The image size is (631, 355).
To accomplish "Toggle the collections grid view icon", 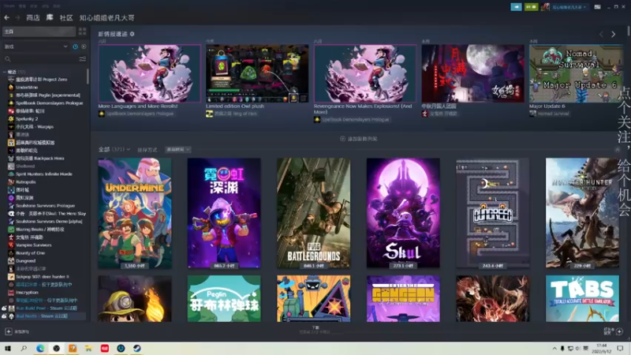I will (83, 32).
